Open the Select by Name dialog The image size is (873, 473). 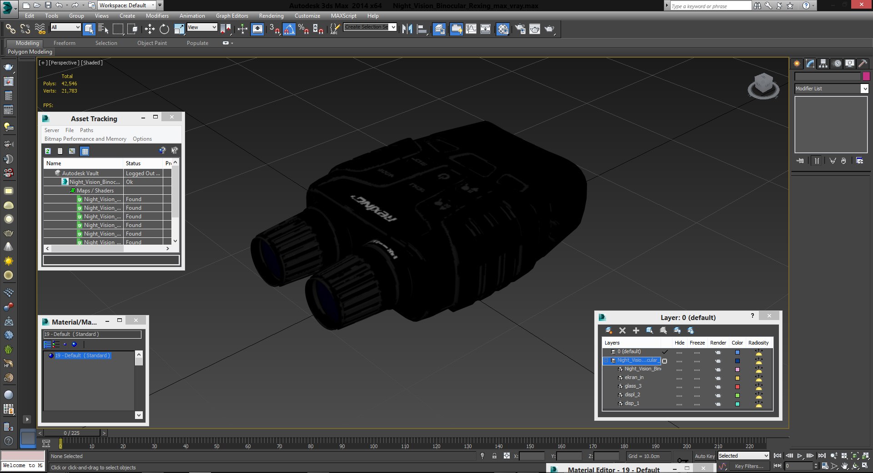click(103, 29)
